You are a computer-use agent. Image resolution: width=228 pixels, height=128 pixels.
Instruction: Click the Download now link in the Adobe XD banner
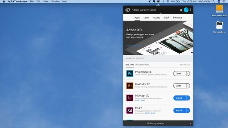pos(134,46)
